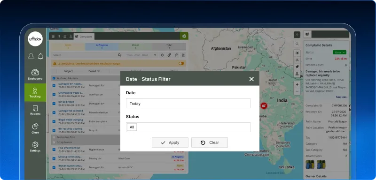Zoom out the map with minus
This screenshot has width=376, height=180.
297,91
